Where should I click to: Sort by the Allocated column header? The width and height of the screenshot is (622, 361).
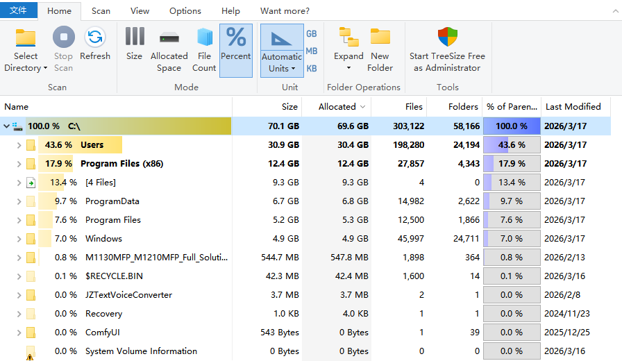pyautogui.click(x=337, y=107)
